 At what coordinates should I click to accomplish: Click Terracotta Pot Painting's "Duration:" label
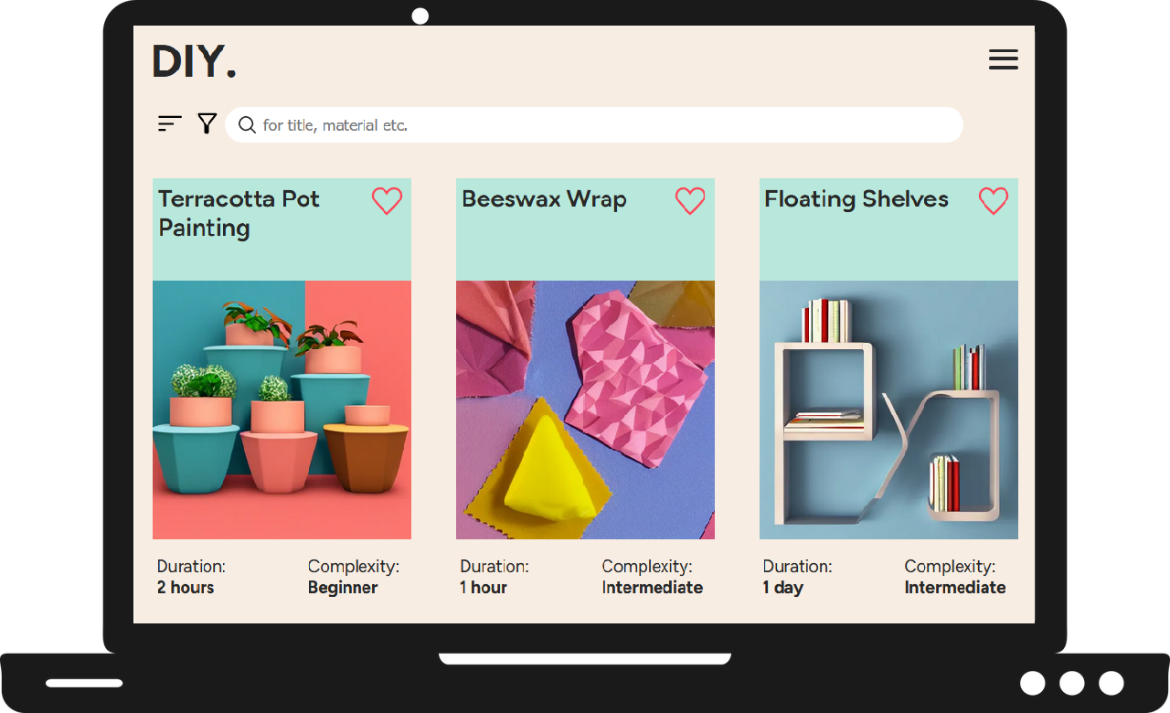[x=191, y=567]
